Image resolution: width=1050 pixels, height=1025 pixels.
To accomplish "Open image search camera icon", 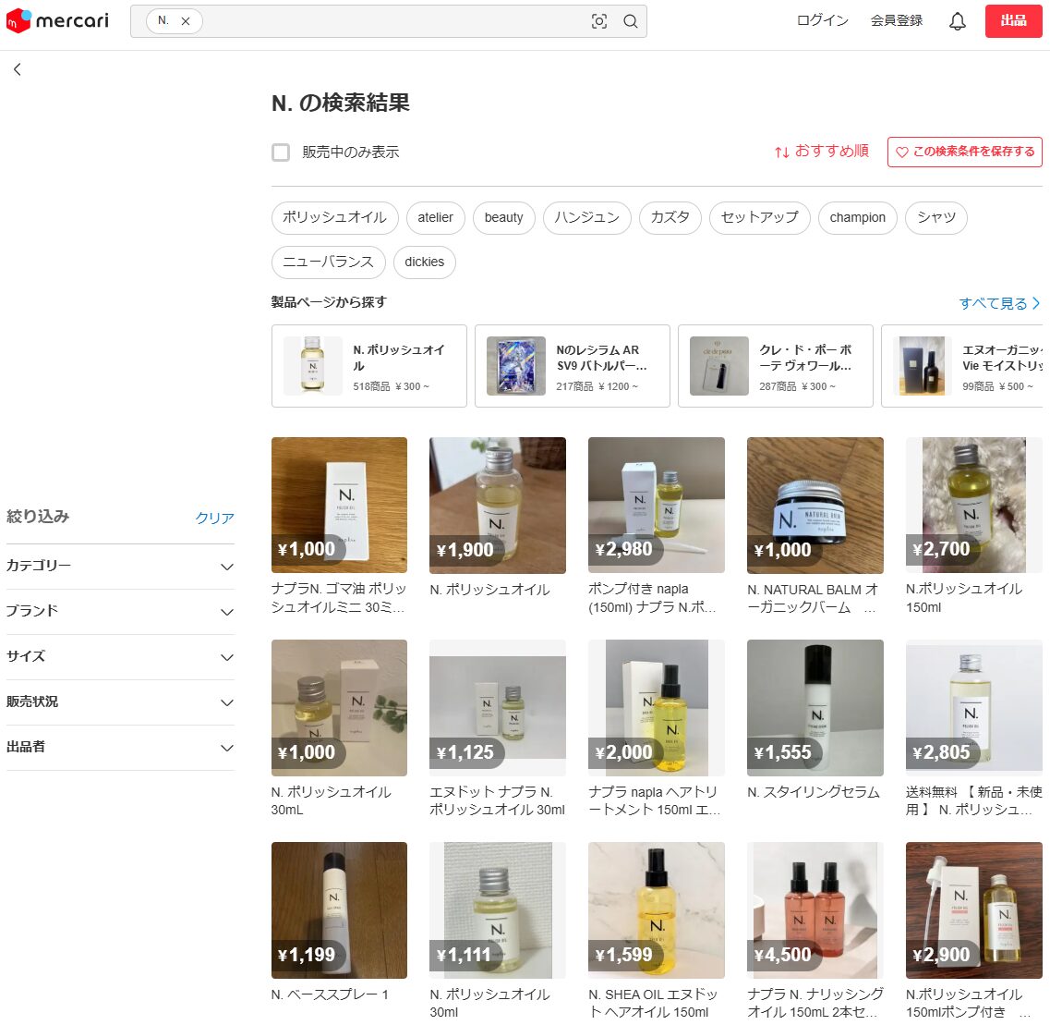I will [x=599, y=21].
